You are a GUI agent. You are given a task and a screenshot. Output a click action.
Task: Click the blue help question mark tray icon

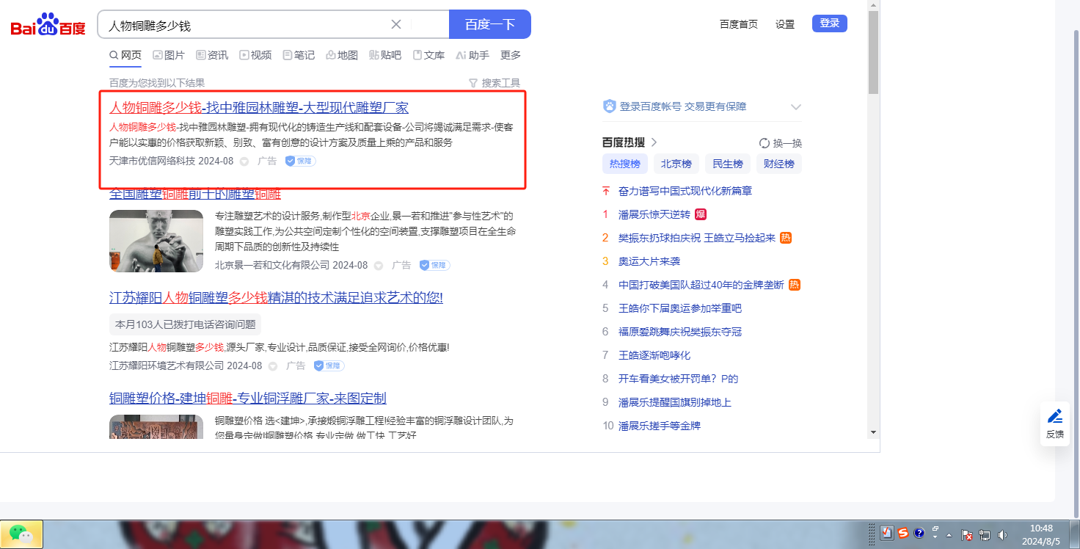coord(919,534)
